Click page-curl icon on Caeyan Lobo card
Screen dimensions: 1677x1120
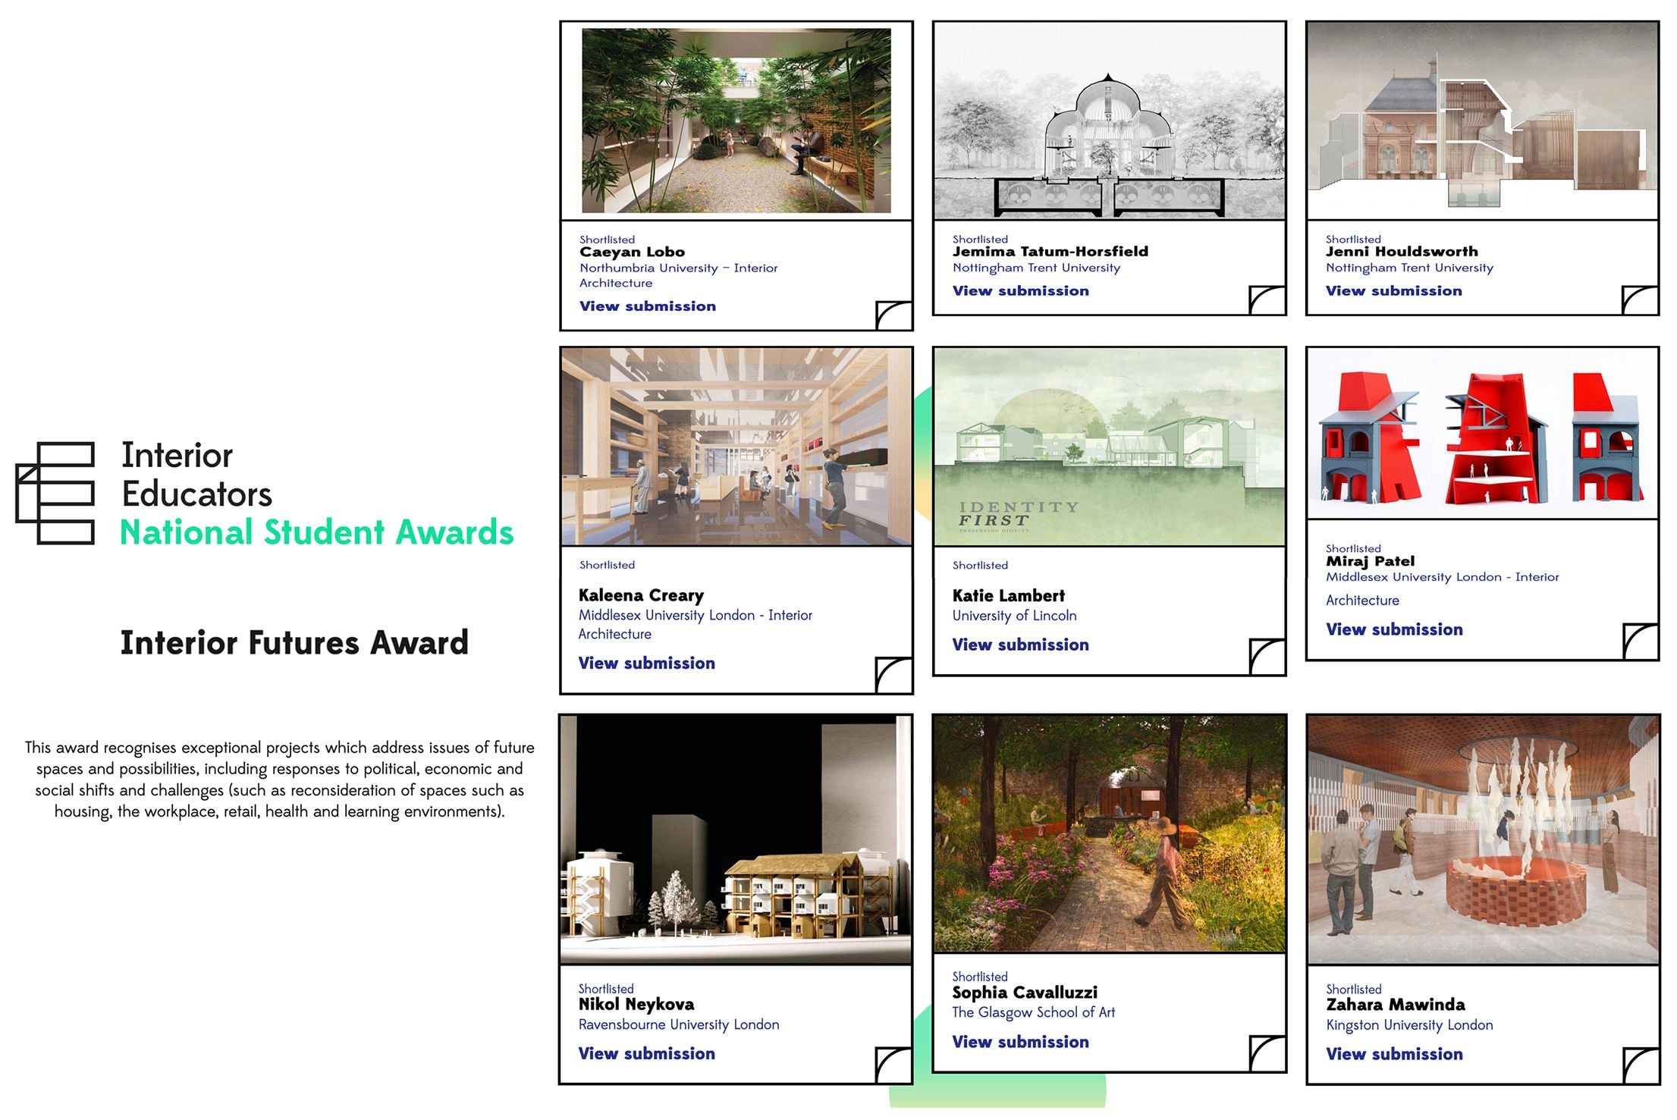point(893,315)
